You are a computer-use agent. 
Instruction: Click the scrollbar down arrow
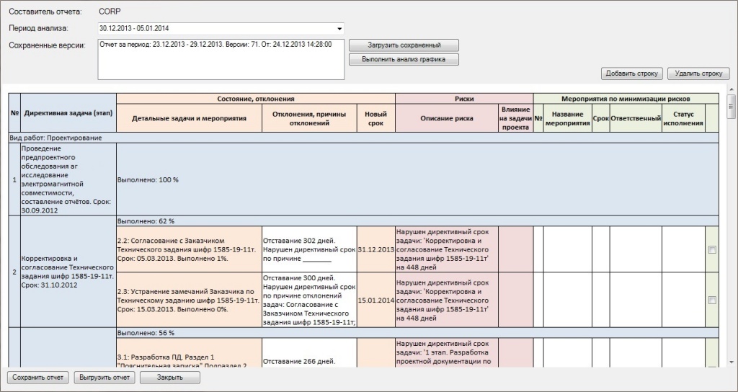tap(731, 362)
